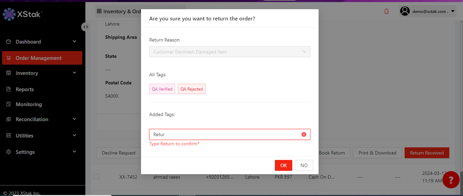Select the XX-7452 order row checkbox
Viewport: 463px width, 196px height.
click(x=96, y=177)
